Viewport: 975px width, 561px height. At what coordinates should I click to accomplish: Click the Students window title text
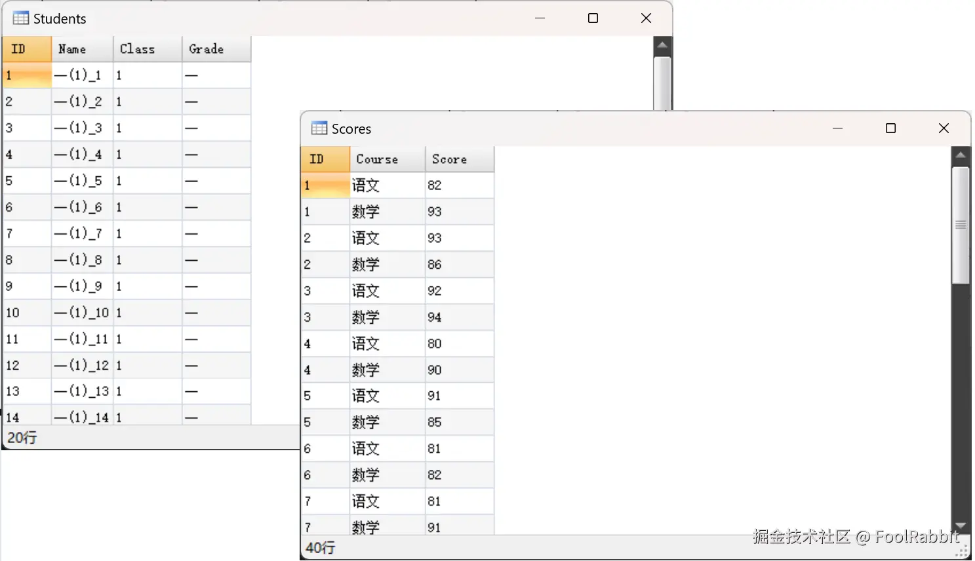tap(60, 19)
